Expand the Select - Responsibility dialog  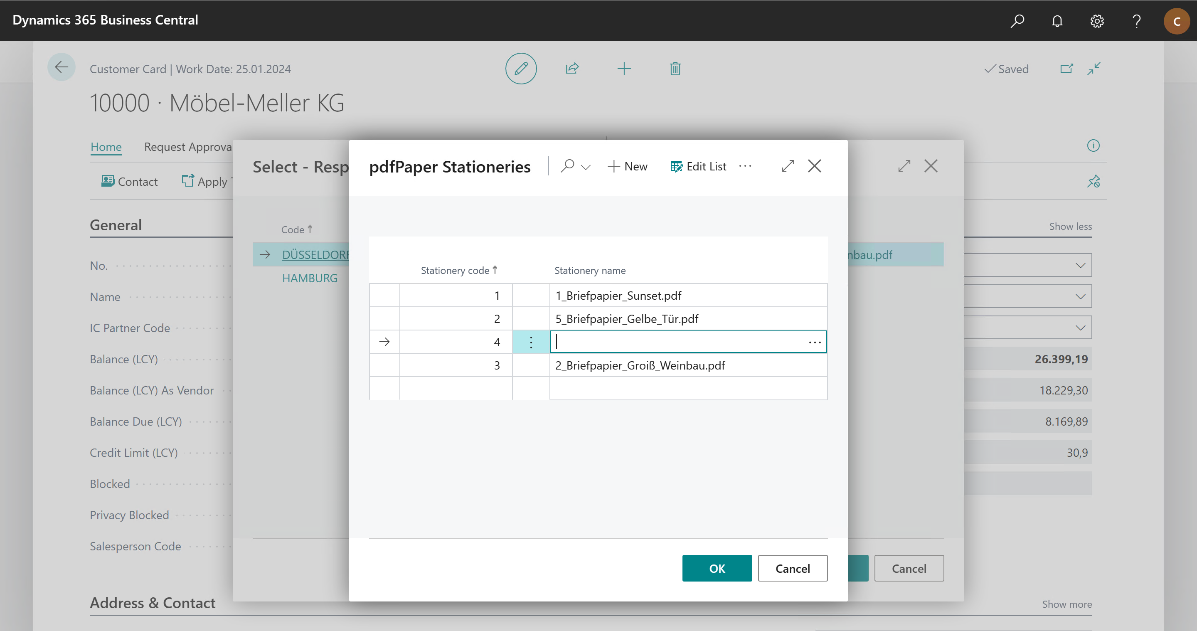904,166
